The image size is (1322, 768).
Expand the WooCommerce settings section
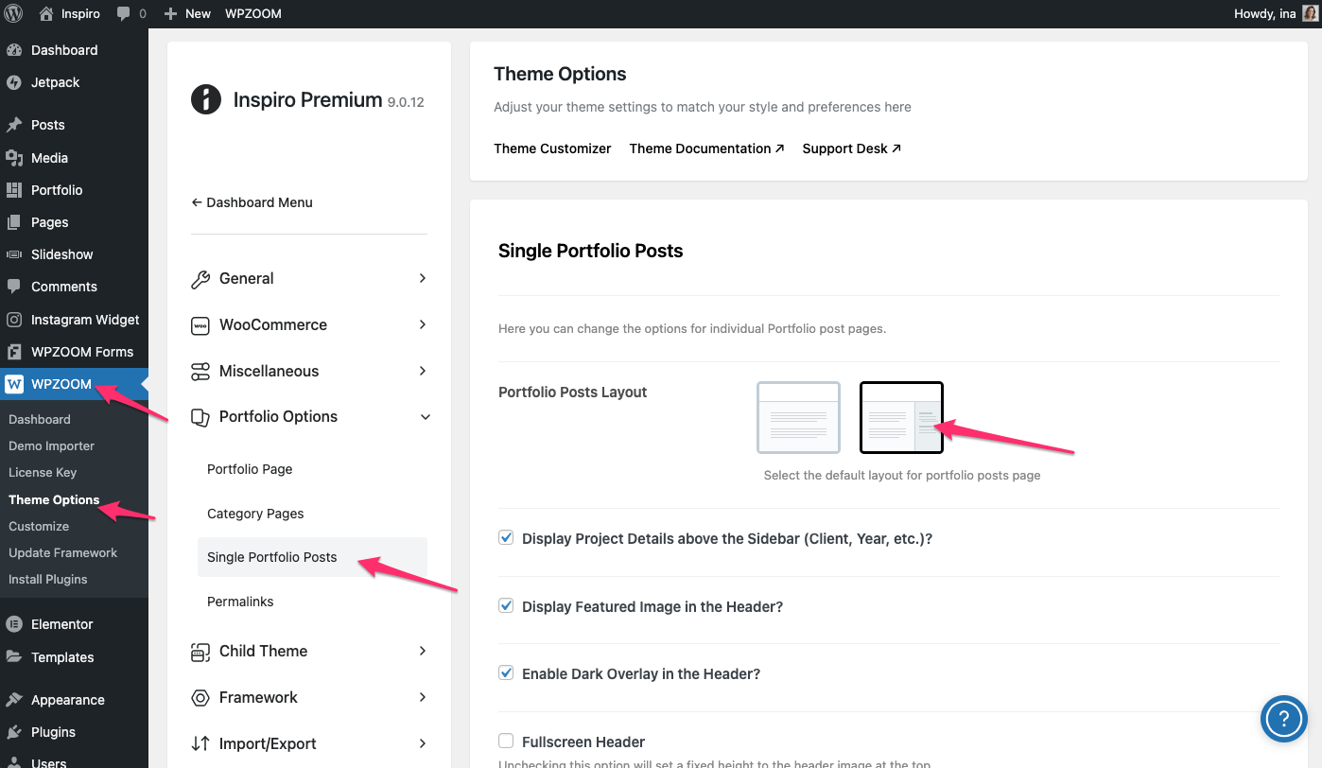(x=309, y=324)
